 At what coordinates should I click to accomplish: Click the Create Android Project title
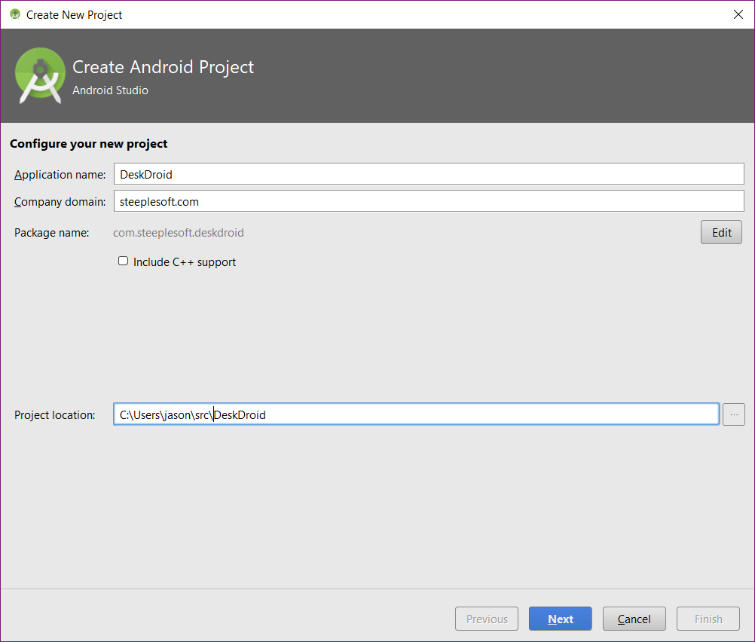click(x=163, y=67)
